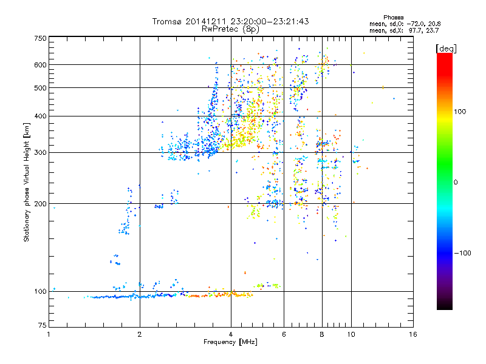Click the y-axis label '500'
The image size is (486, 364).
click(x=40, y=88)
